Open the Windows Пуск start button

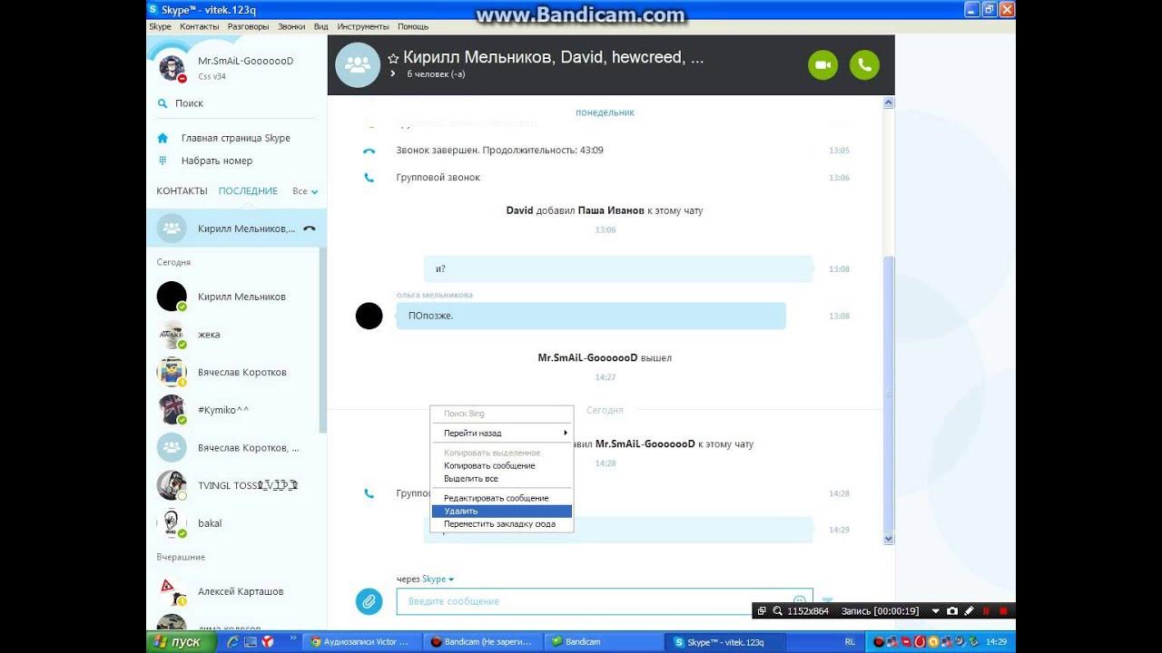[x=182, y=642]
